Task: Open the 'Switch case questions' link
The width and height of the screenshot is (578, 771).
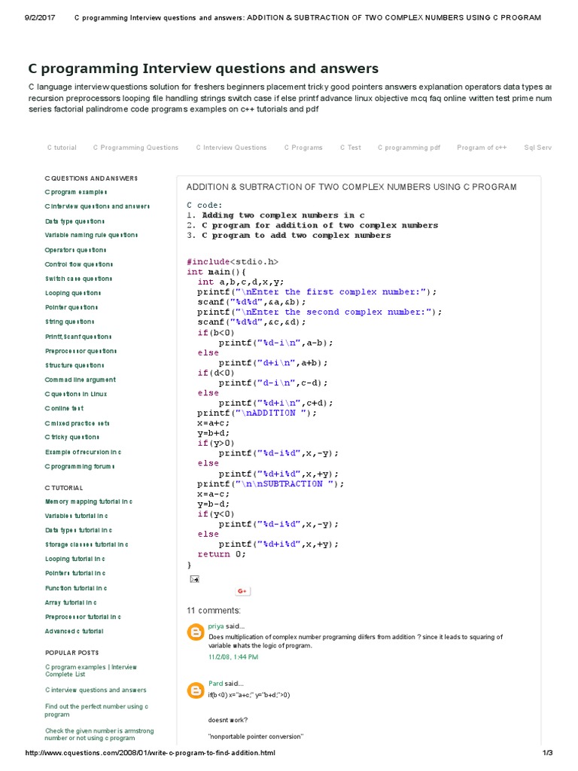Action: click(x=78, y=279)
